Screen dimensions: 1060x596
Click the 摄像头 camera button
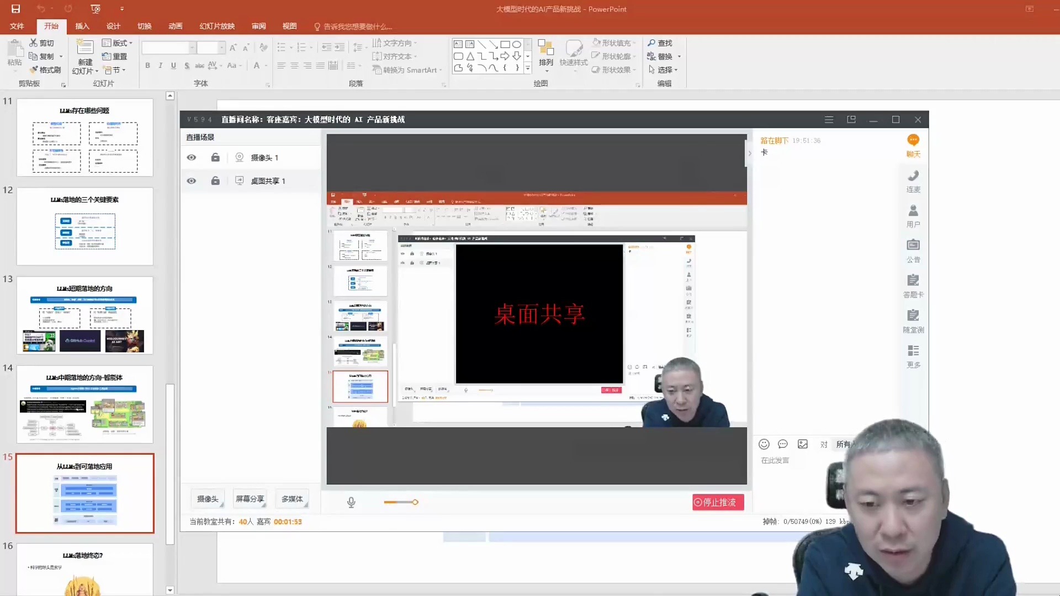208,499
